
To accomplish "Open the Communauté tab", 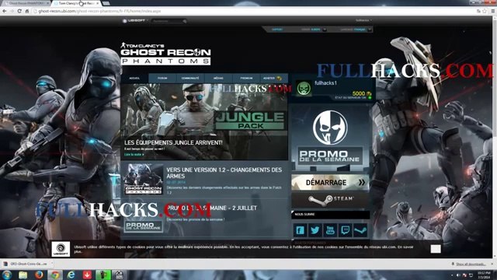I will [x=190, y=78].
